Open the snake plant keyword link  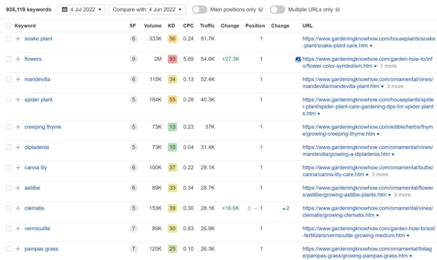click(x=38, y=39)
